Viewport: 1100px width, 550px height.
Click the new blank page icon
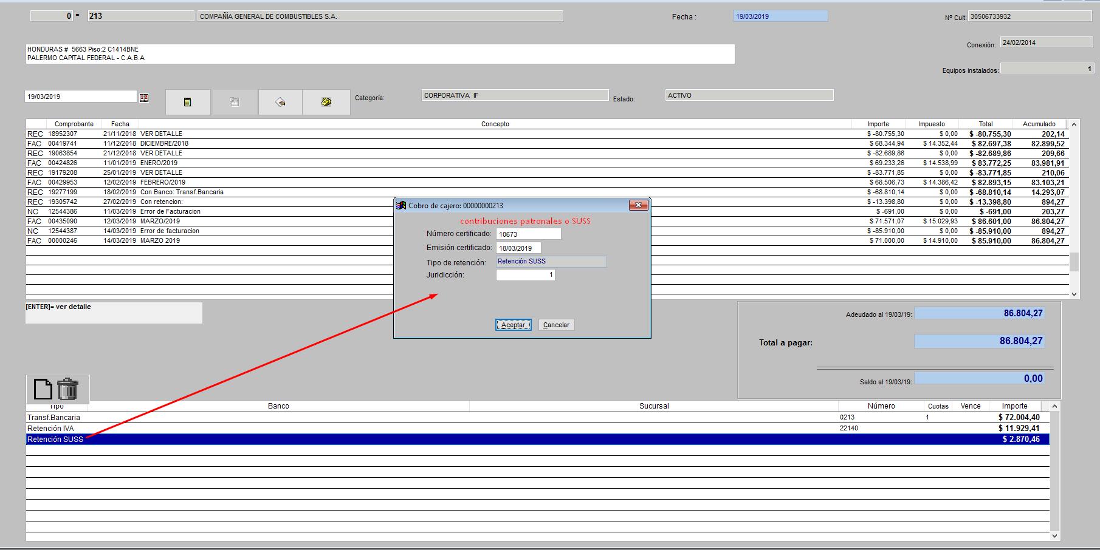coord(43,389)
